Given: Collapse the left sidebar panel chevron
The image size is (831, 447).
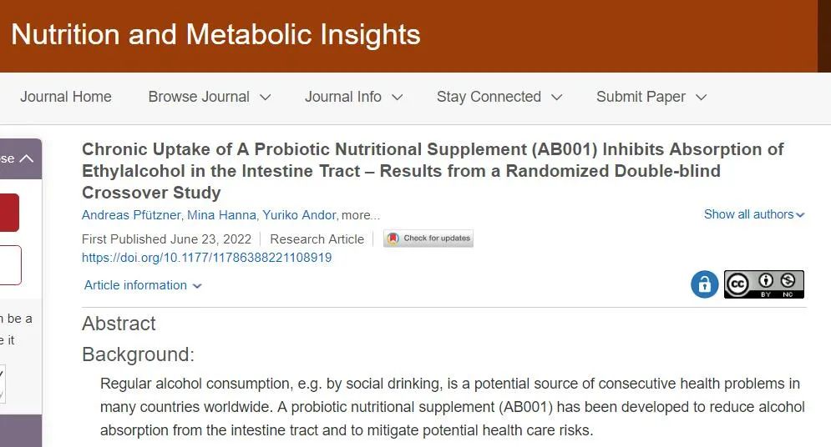Looking at the screenshot, I should pos(26,158).
